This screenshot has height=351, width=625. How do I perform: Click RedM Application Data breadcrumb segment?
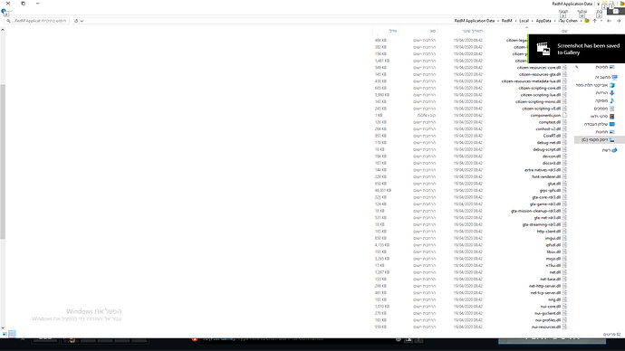(475, 21)
